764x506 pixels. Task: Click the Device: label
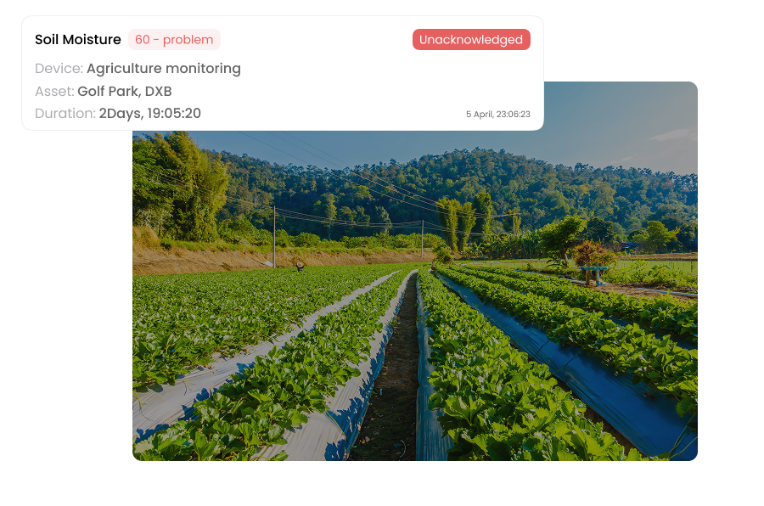[59, 68]
